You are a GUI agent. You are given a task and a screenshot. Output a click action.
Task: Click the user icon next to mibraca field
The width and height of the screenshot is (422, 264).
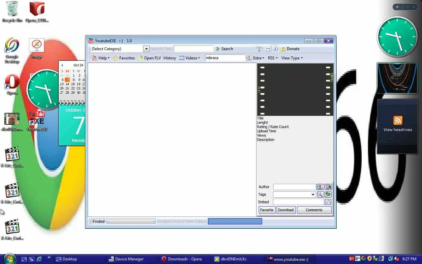249,58
